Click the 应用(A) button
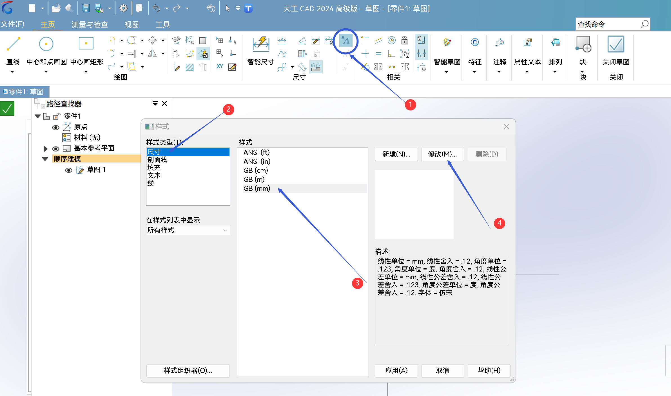671x396 pixels. (396, 371)
